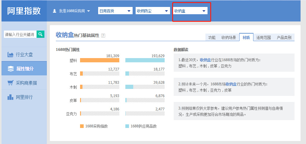Click the value 193,629
The width and height of the screenshot is (306, 144).
(158, 56)
